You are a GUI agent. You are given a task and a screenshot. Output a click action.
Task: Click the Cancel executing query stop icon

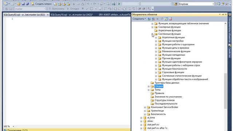tap(83, 9)
